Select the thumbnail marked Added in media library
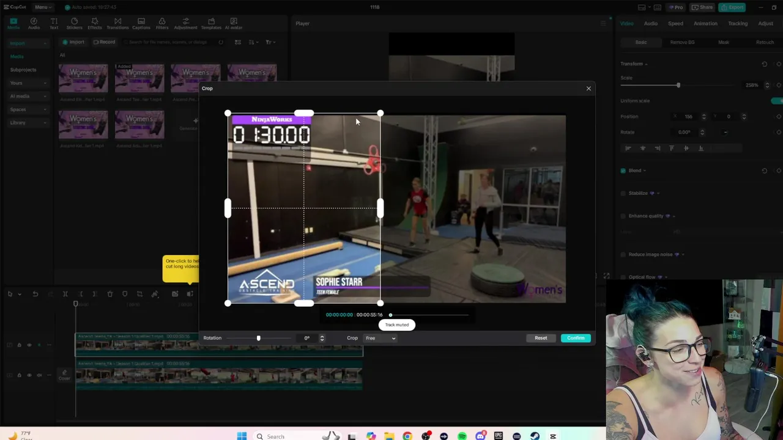 tap(139, 78)
